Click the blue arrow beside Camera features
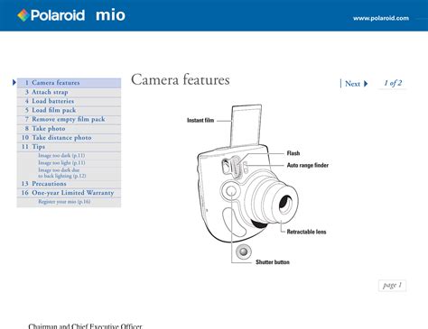Viewport: 428px width, 329px height. [14, 82]
